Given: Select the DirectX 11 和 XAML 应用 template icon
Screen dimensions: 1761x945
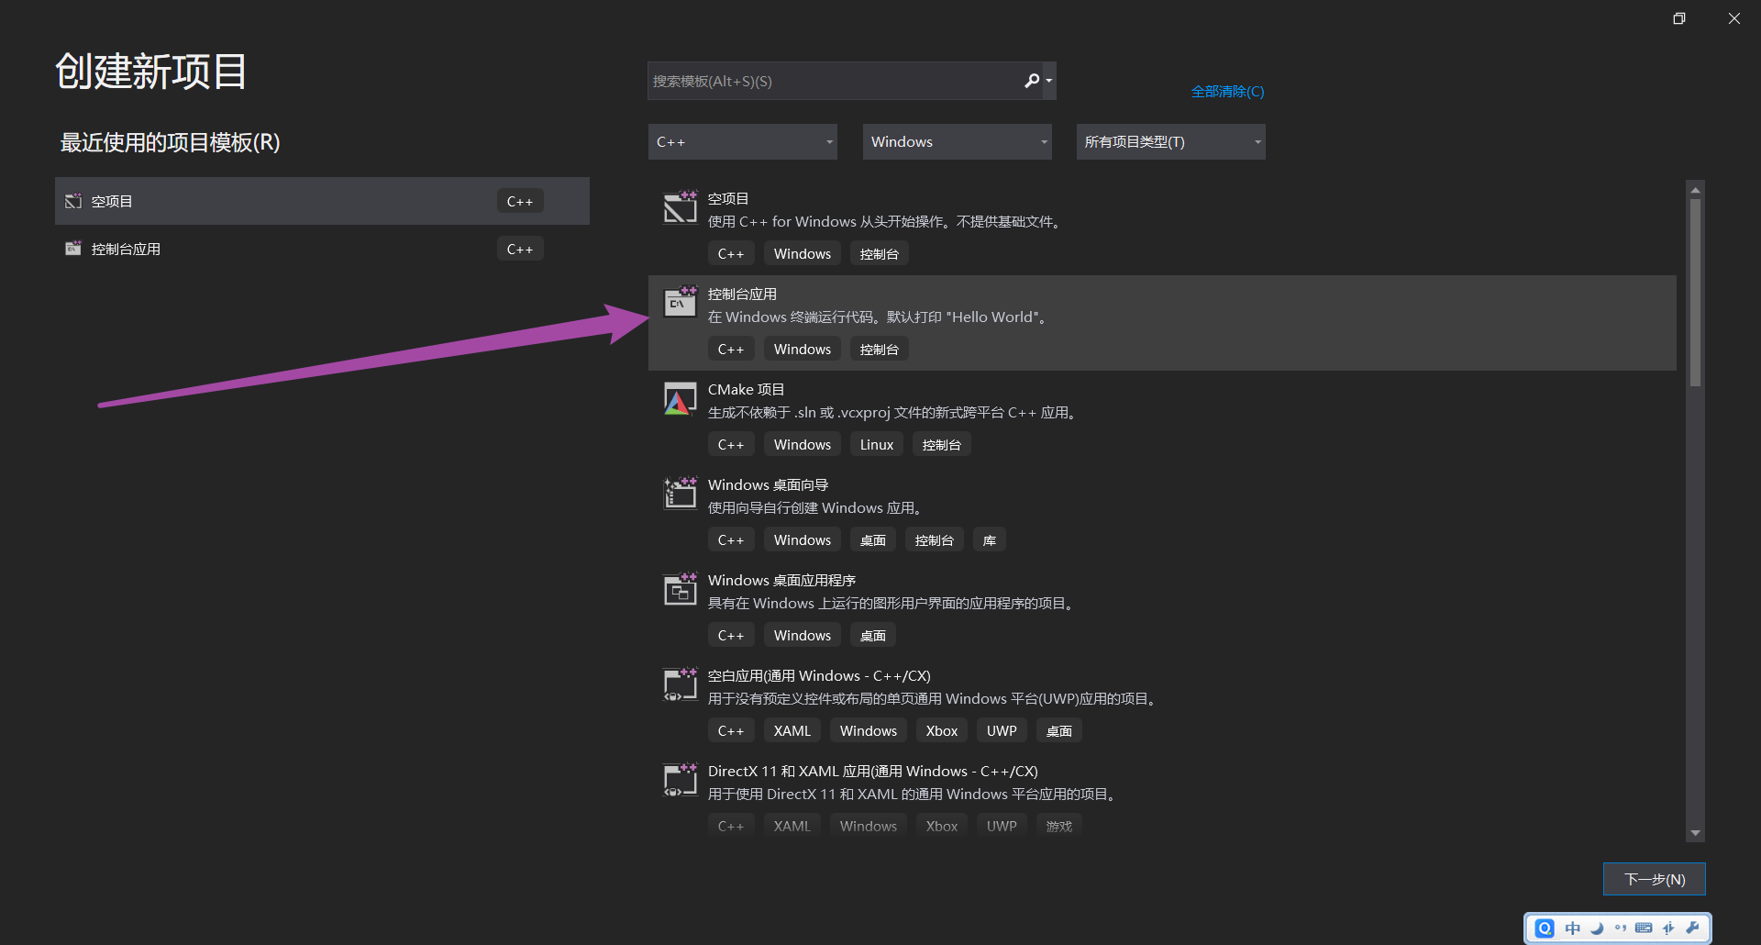Looking at the screenshot, I should pos(681,780).
